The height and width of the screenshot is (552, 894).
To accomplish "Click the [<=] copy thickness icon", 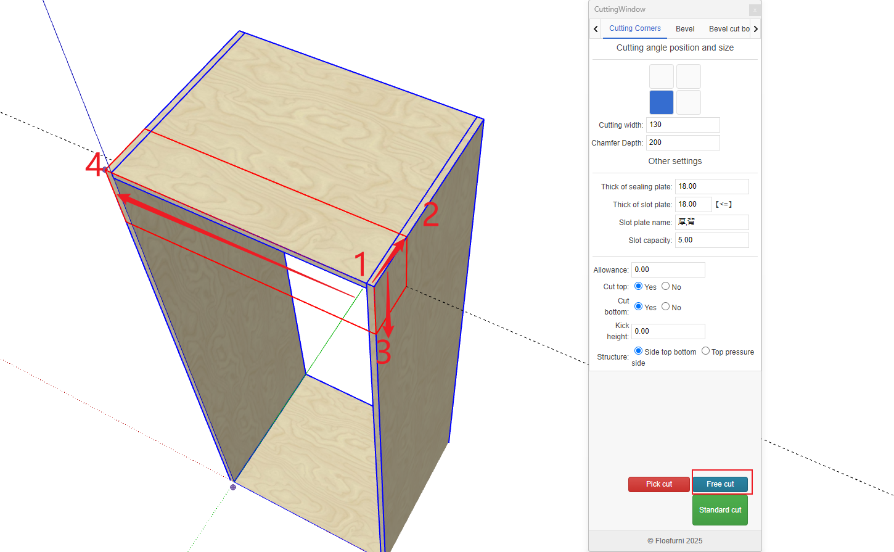I will [724, 204].
